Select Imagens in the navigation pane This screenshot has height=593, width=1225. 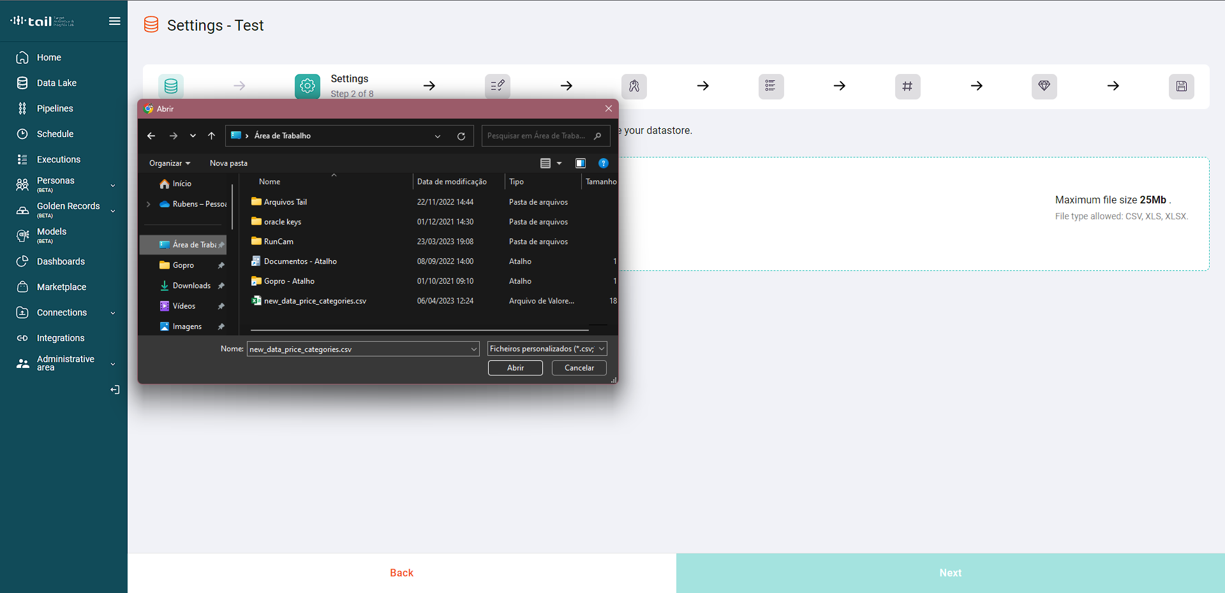pos(187,326)
